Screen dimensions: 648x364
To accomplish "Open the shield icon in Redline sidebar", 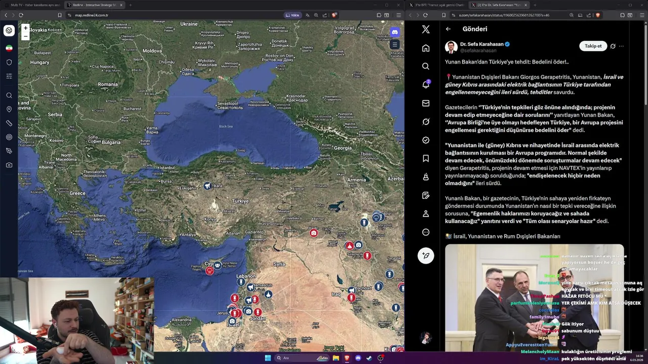I will pyautogui.click(x=9, y=62).
